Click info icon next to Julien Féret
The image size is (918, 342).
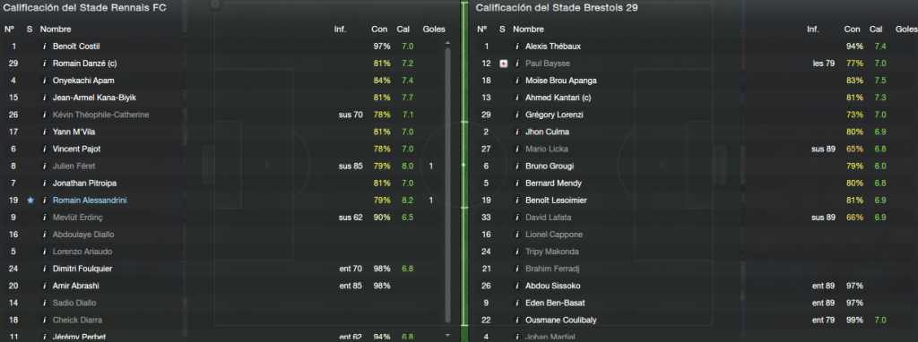point(44,166)
